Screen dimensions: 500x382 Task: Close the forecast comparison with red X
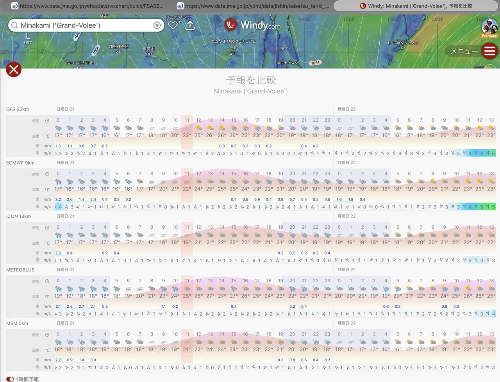13,70
